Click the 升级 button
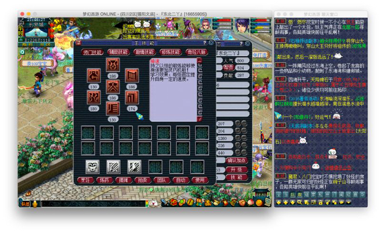 click(x=237, y=170)
